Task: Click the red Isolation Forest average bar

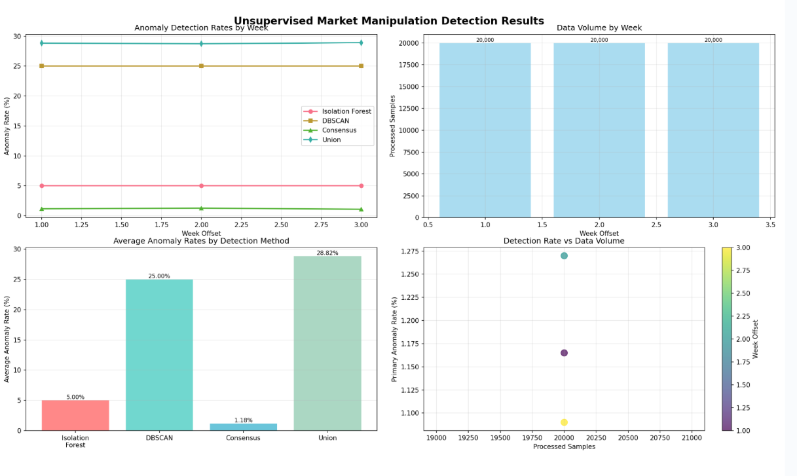Action: (75, 415)
